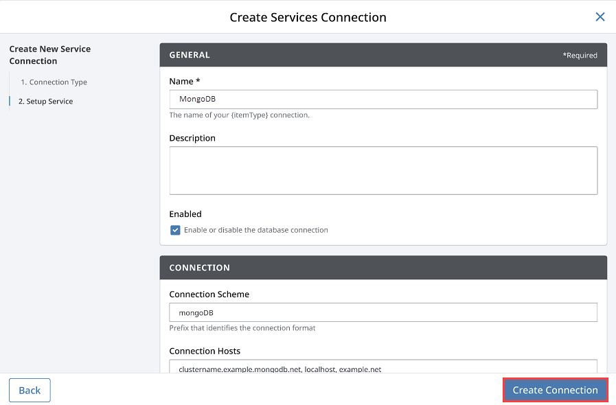Close the Create Services Connection dialog
616x405 pixels.
coord(600,17)
